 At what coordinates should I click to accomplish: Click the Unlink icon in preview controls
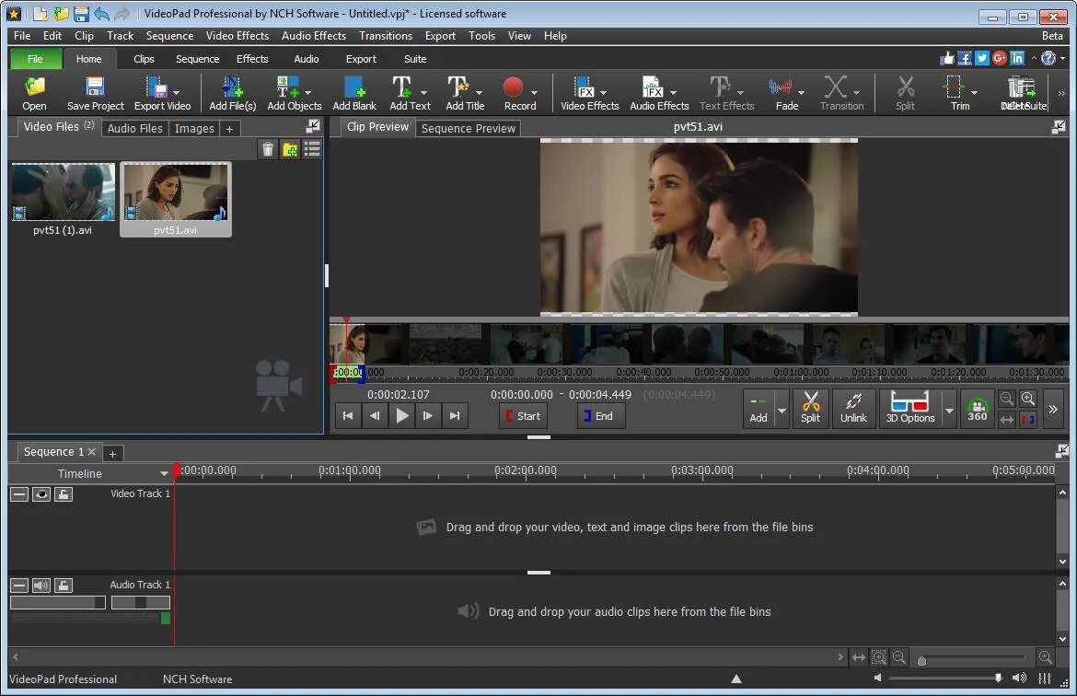pos(853,408)
